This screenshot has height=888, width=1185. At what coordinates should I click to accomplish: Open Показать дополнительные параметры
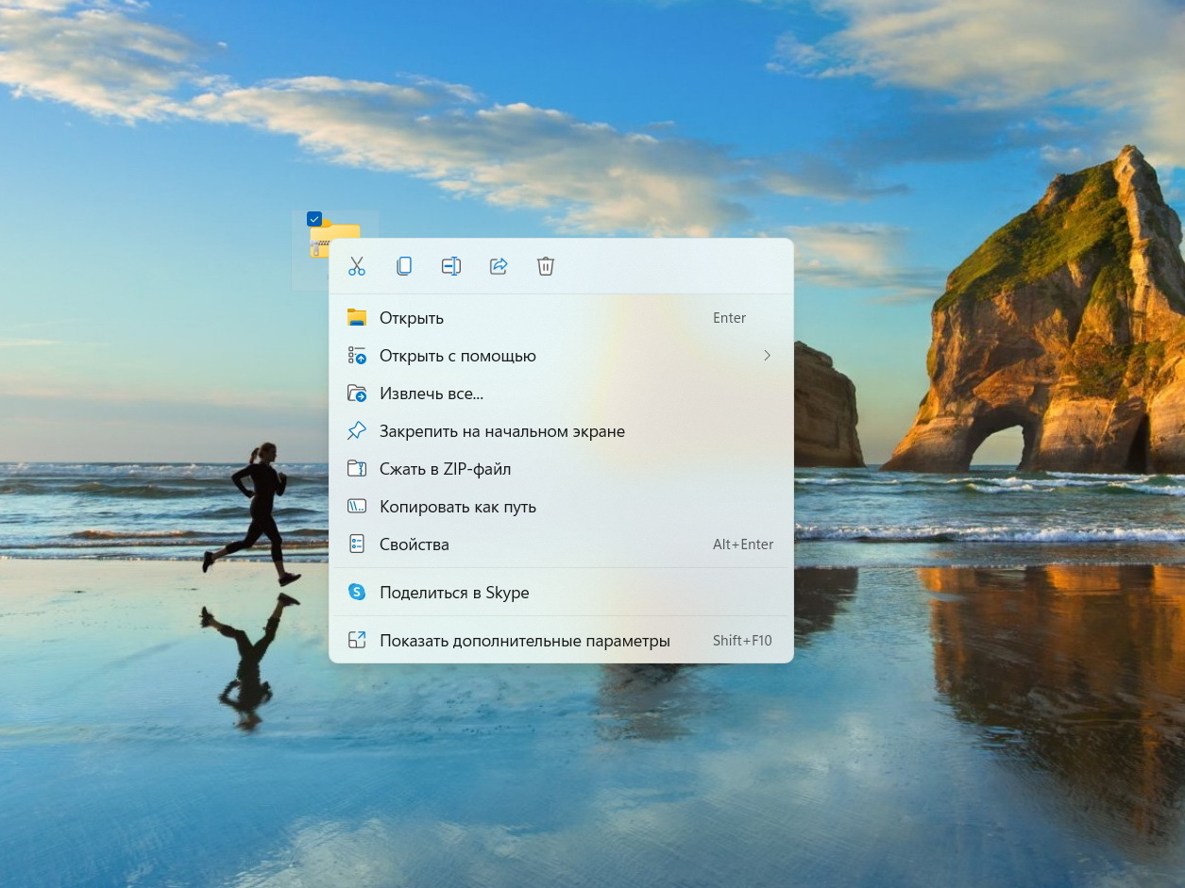point(524,641)
